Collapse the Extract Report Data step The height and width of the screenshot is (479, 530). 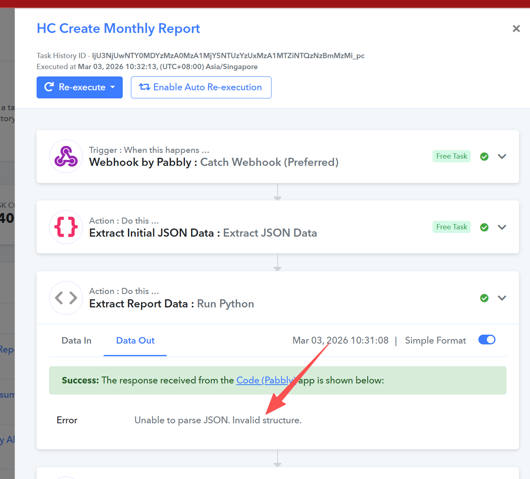pyautogui.click(x=502, y=298)
